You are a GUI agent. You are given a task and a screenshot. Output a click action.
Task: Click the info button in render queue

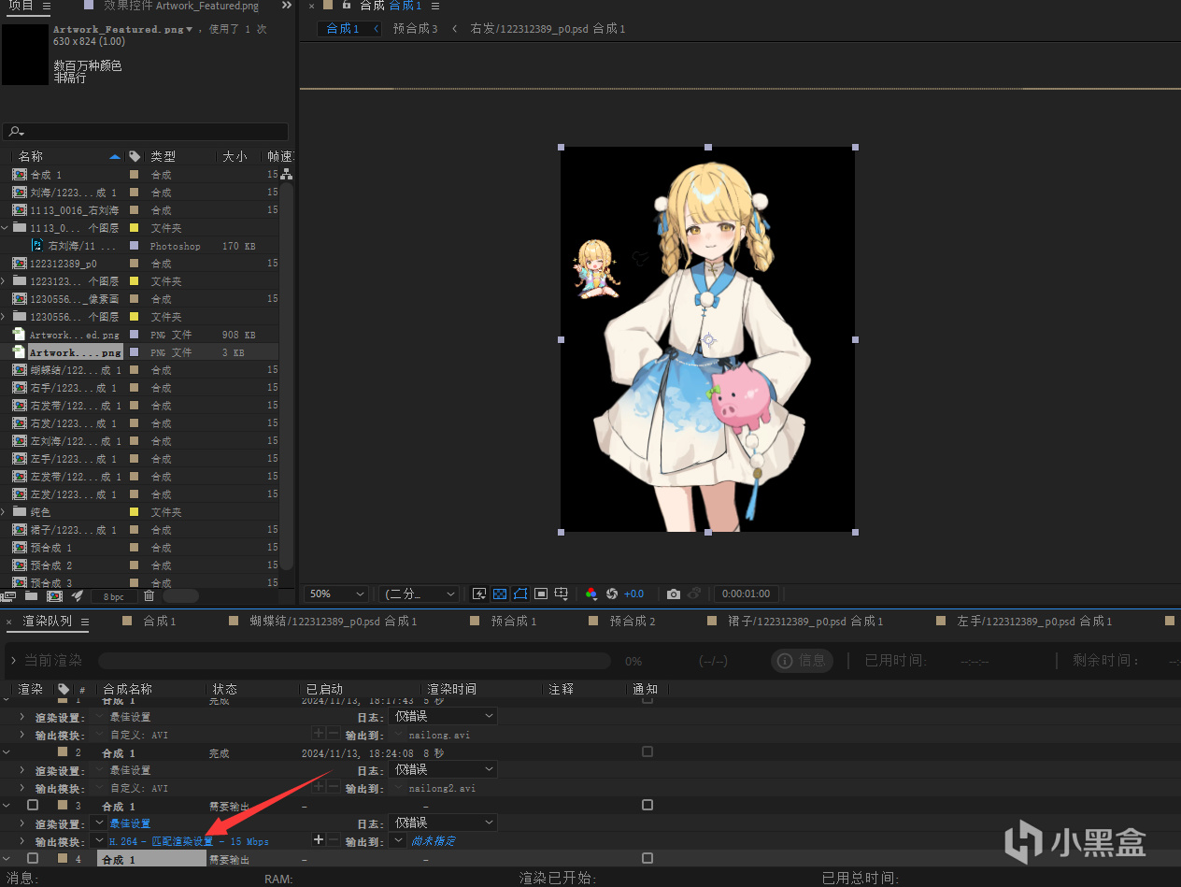(x=802, y=661)
